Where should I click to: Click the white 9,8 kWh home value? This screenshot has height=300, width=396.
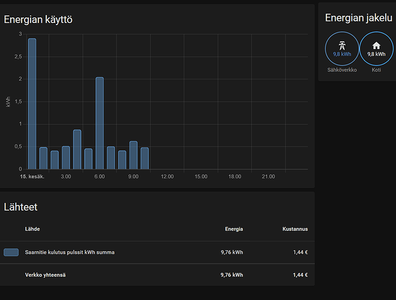pos(376,54)
